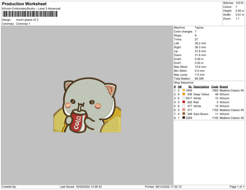
Task: Click the Stops value 8
Action: point(196,36)
